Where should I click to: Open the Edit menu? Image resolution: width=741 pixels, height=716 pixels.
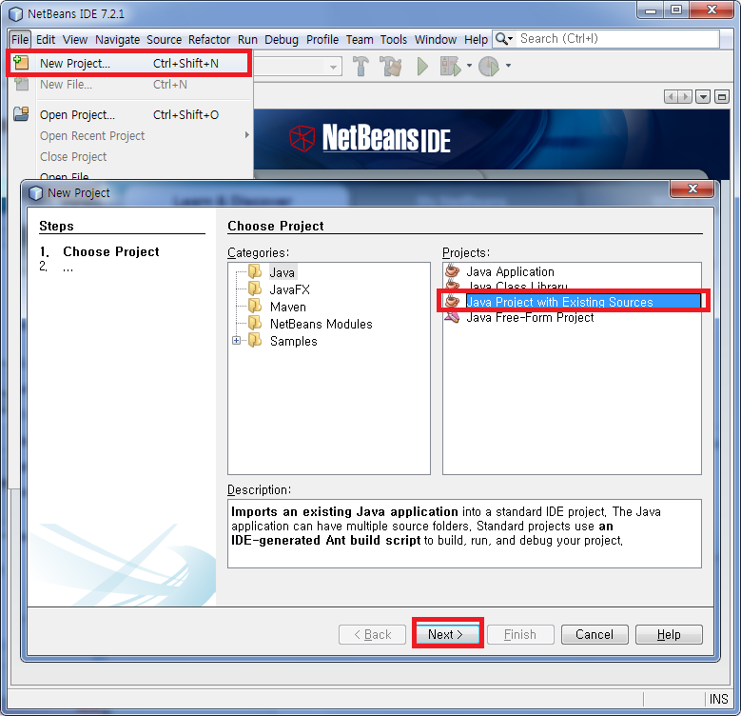click(46, 39)
